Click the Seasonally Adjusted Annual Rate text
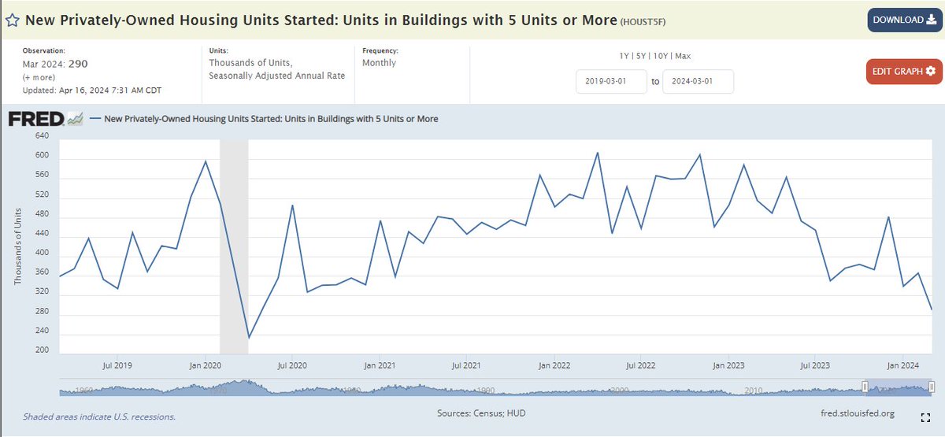 (x=277, y=76)
